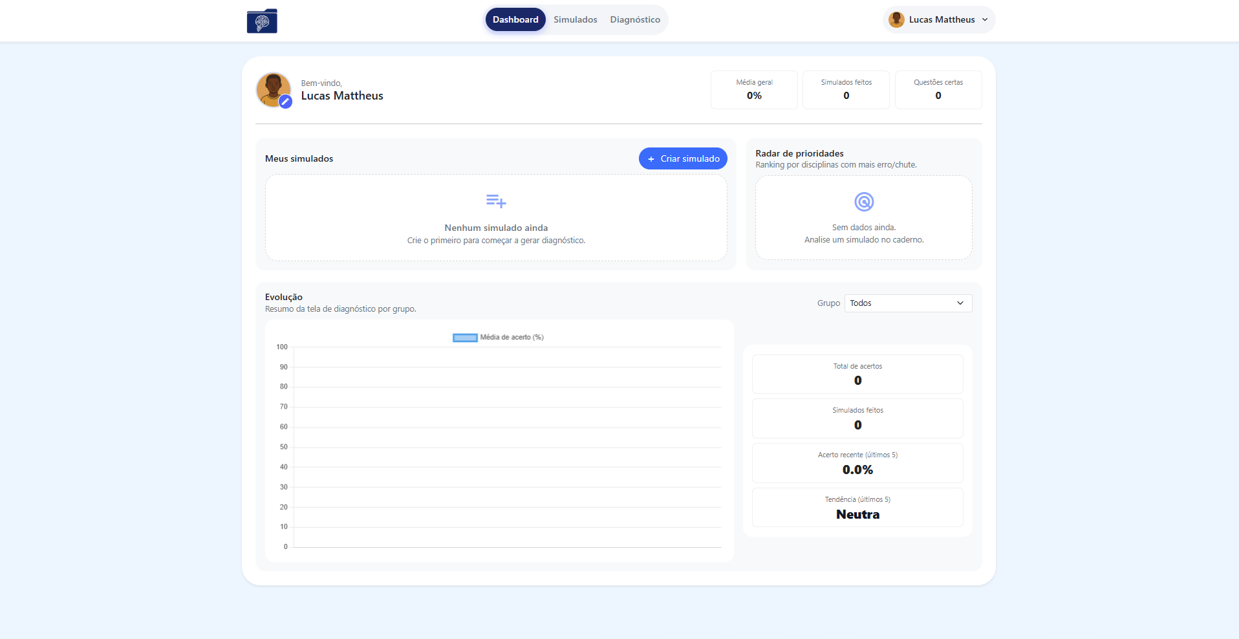Screen dimensions: 1239x639
Task: Click the 'Radar de prioridades' heading
Action: 799,153
